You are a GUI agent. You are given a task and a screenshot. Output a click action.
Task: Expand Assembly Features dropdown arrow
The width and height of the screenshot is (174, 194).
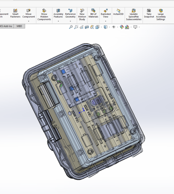(58, 21)
